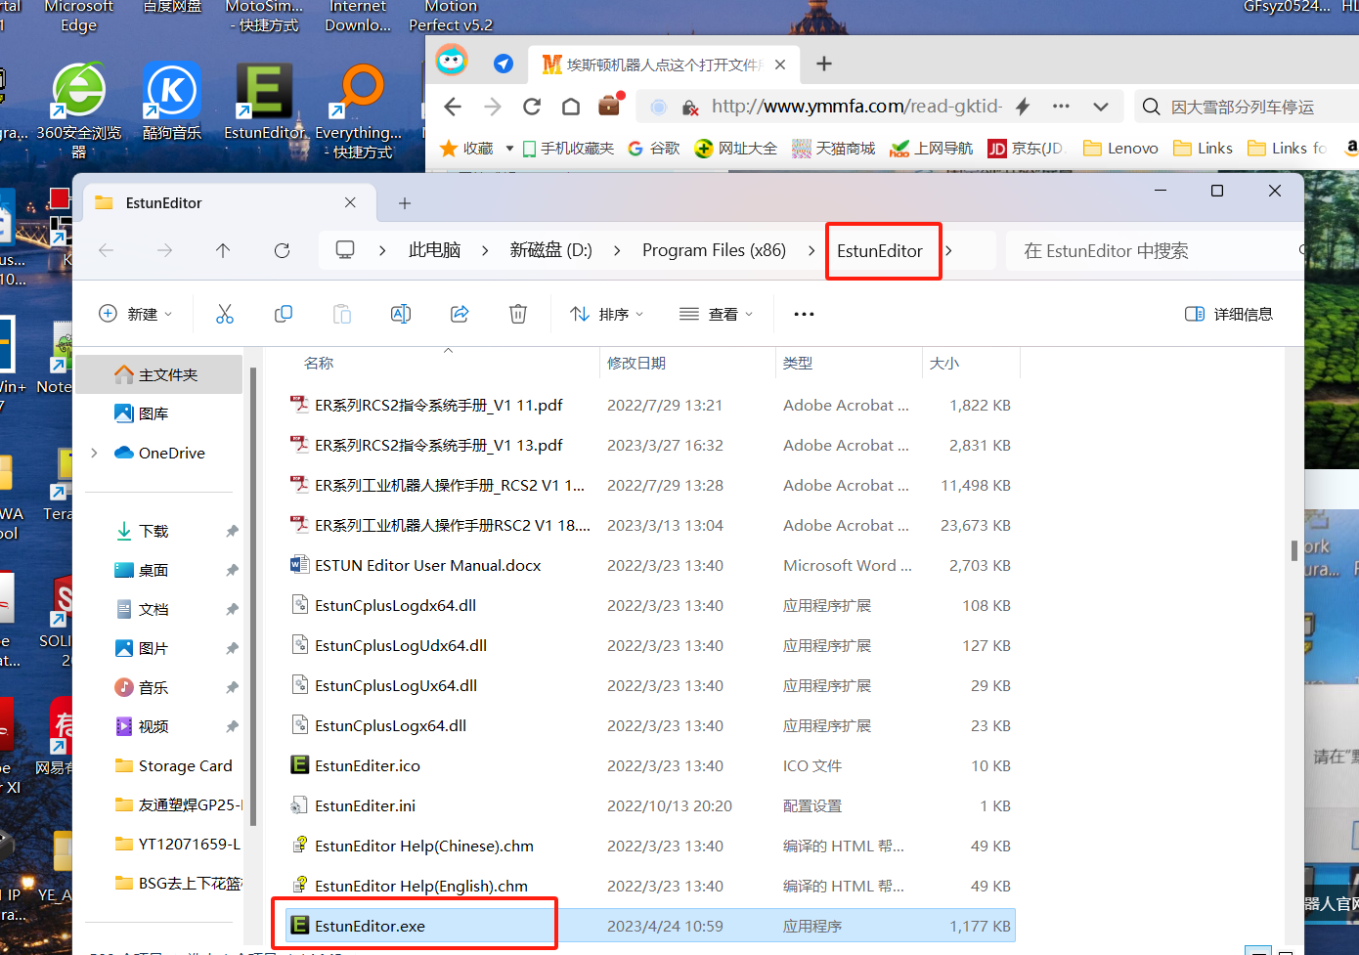Expand the OneDrive tree node
Screen dimensions: 1359x955
pyautogui.click(x=95, y=453)
